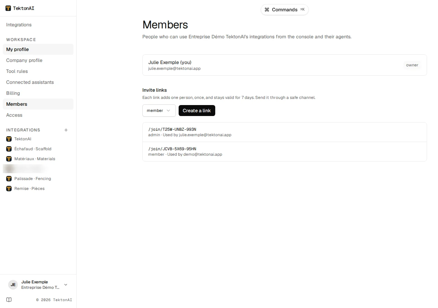
Task: Open the Commands palette button
Action: 285,10
